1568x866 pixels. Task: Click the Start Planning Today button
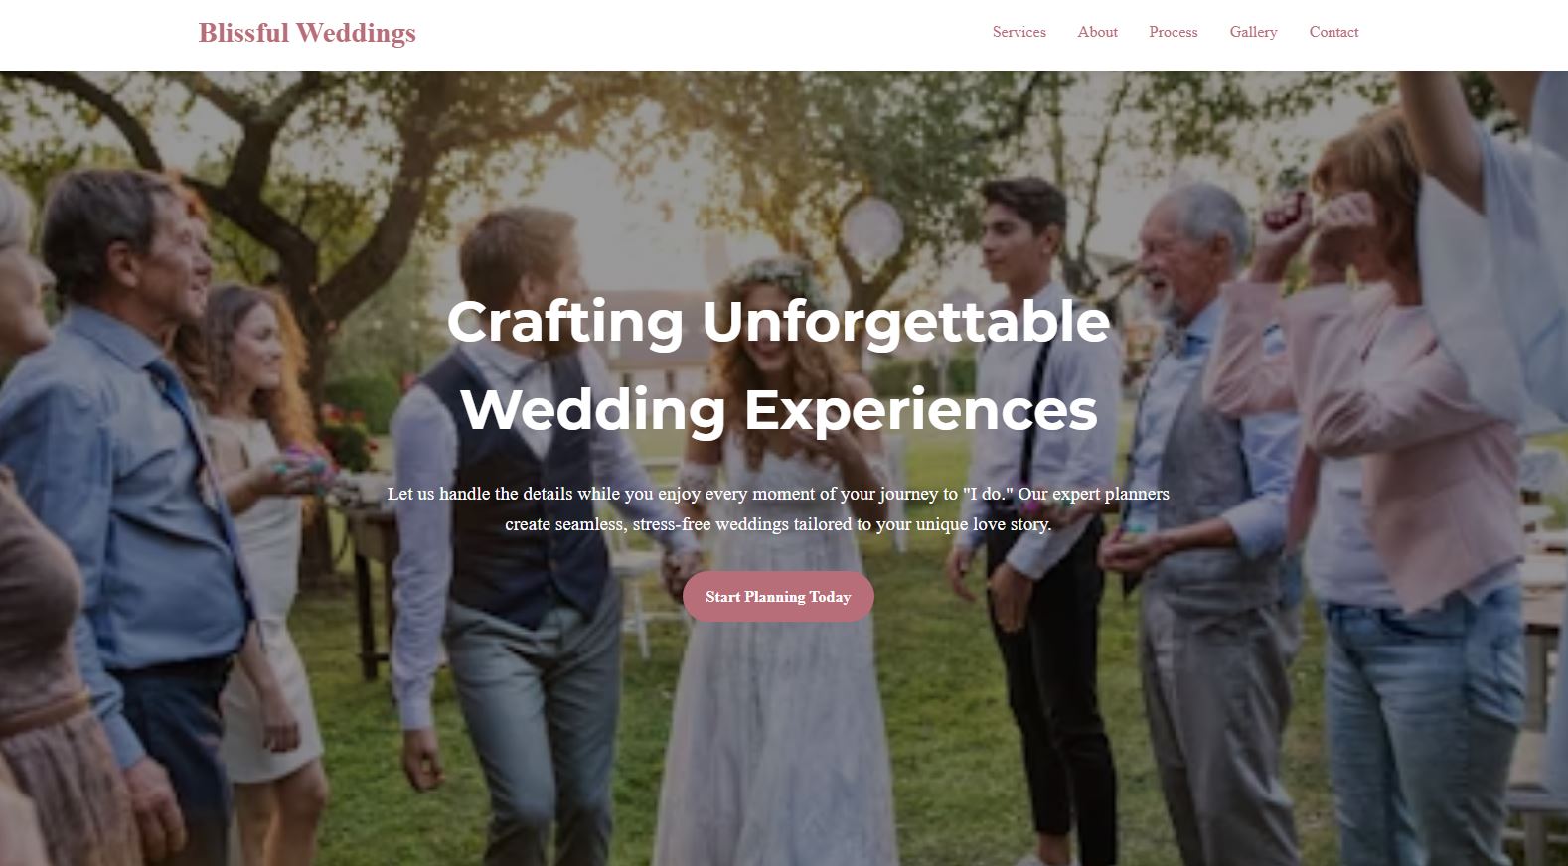pyautogui.click(x=778, y=597)
